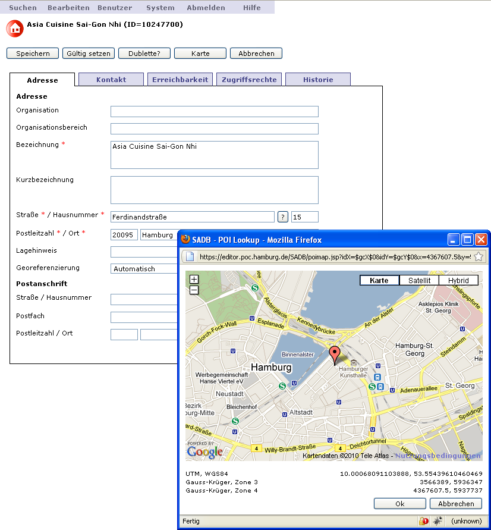The image size is (491, 530).
Task: Click the Ferdinandstraße street field
Action: (x=193, y=217)
